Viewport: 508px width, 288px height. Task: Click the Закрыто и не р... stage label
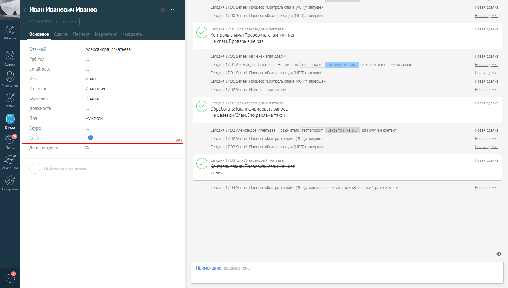(x=342, y=130)
